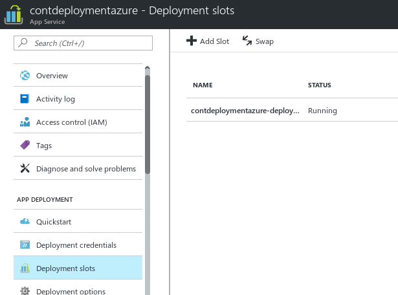Click the Diagnose wrench icon

[x=25, y=169]
